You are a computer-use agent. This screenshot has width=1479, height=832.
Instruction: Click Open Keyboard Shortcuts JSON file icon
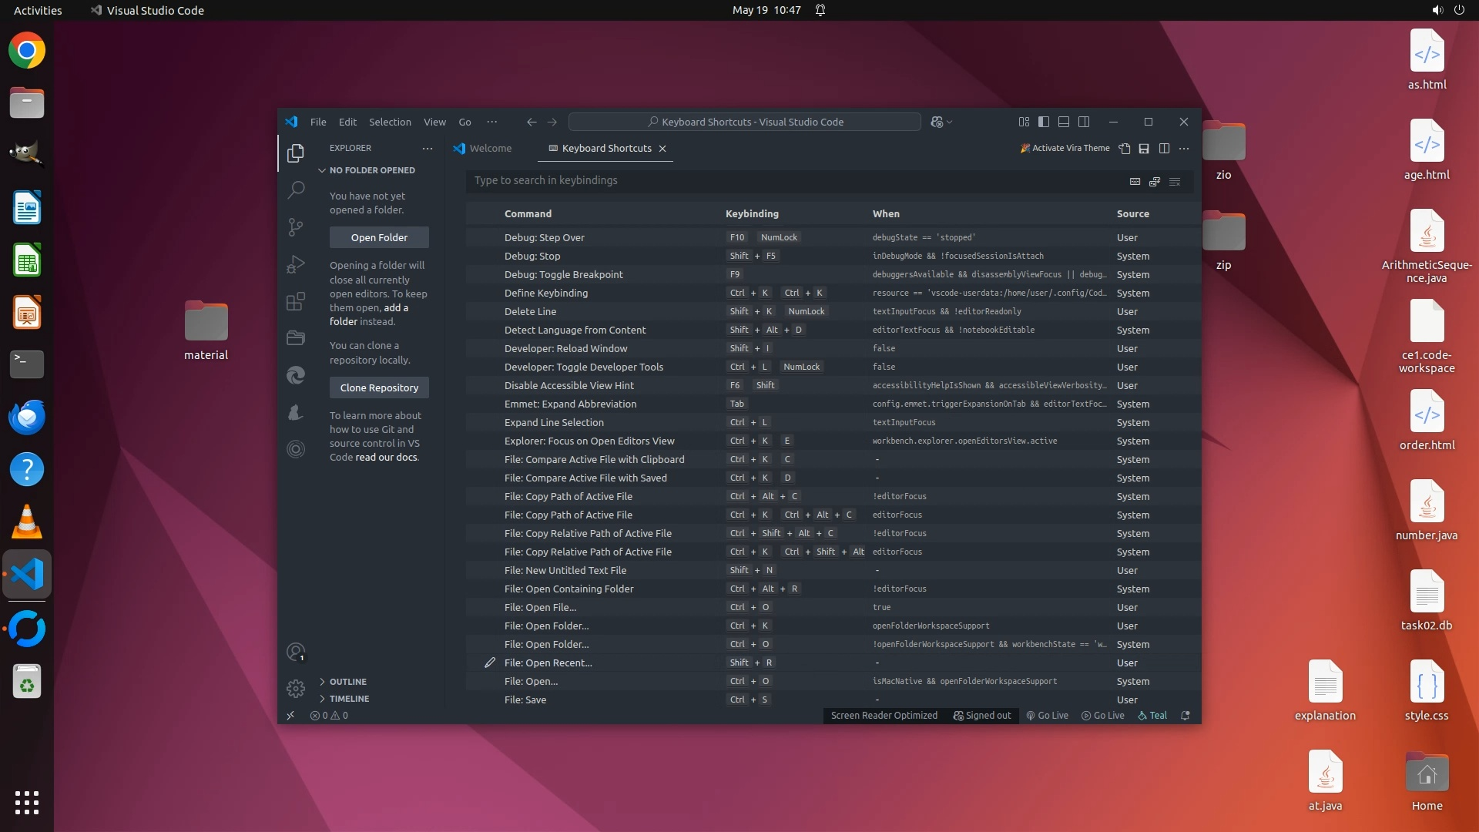(x=1124, y=149)
